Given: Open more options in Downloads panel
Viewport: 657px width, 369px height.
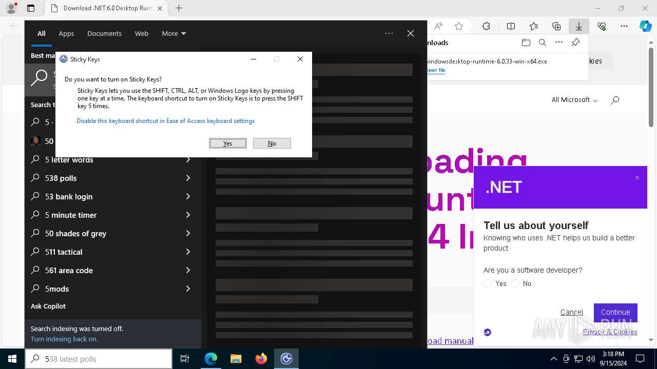Looking at the screenshot, I should point(559,43).
